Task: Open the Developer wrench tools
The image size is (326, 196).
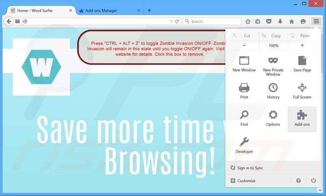Action: point(244,146)
